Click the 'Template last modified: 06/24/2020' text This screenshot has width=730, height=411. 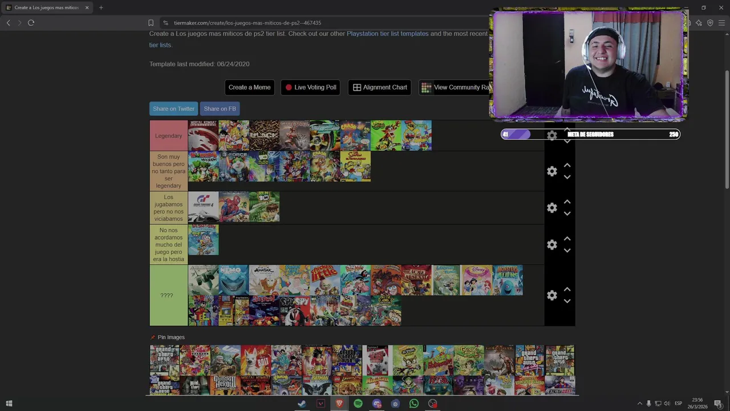click(x=199, y=64)
